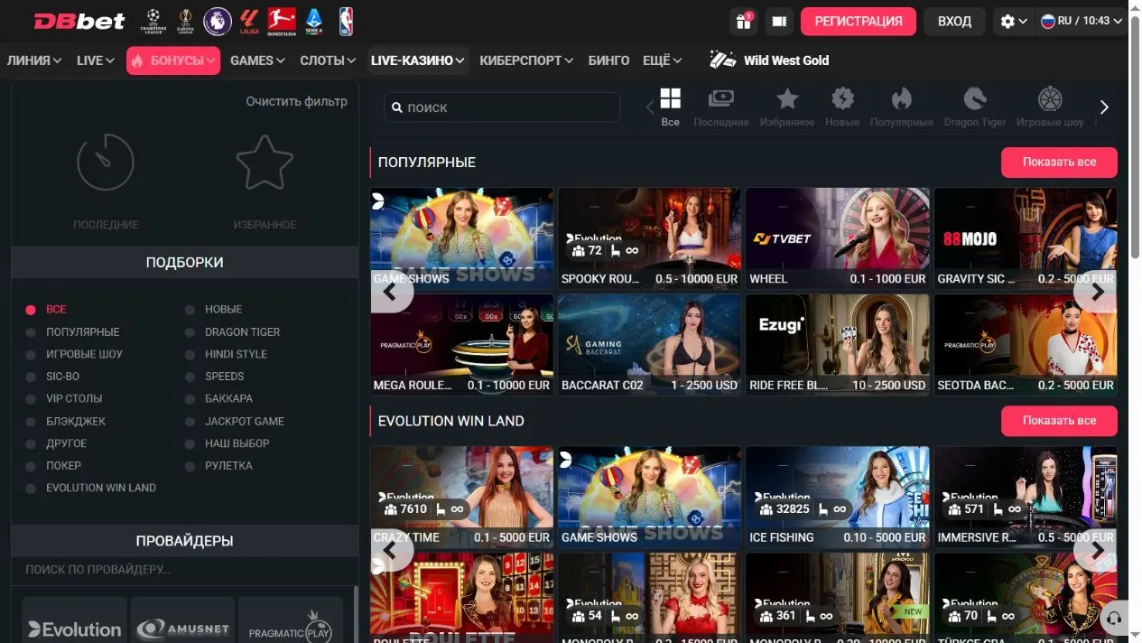
Task: Open the Bundesliga shortcut icon
Action: point(282,22)
